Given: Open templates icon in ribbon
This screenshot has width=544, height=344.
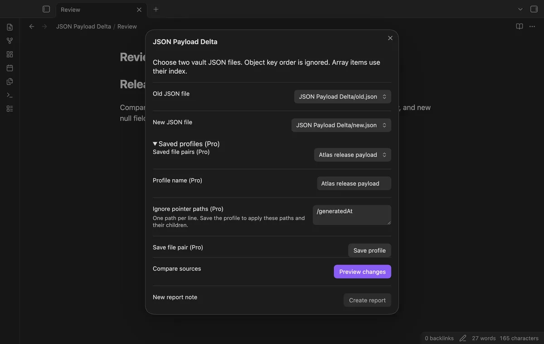Looking at the screenshot, I should pyautogui.click(x=10, y=81).
